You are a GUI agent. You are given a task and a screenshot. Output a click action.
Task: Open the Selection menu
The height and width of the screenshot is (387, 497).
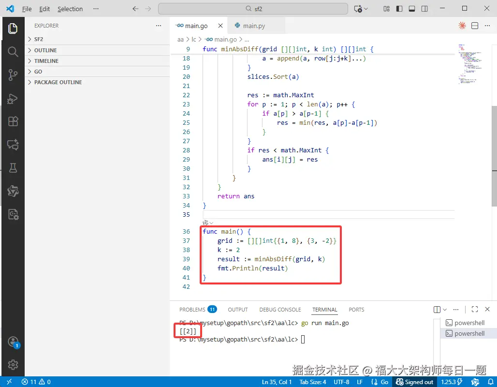click(x=70, y=9)
